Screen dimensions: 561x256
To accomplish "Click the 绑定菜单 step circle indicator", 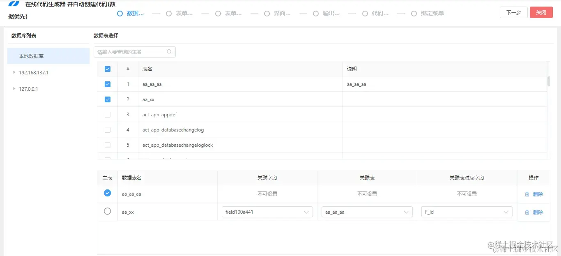I will click(x=414, y=13).
